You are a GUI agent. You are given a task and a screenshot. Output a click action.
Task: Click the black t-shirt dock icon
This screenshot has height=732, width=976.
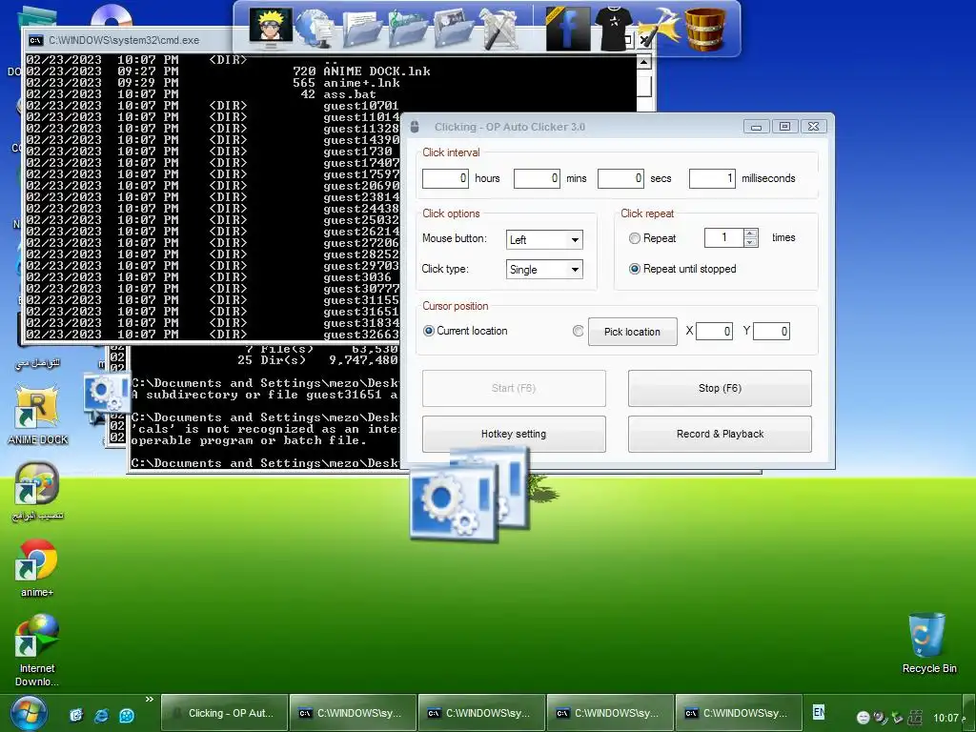615,29
